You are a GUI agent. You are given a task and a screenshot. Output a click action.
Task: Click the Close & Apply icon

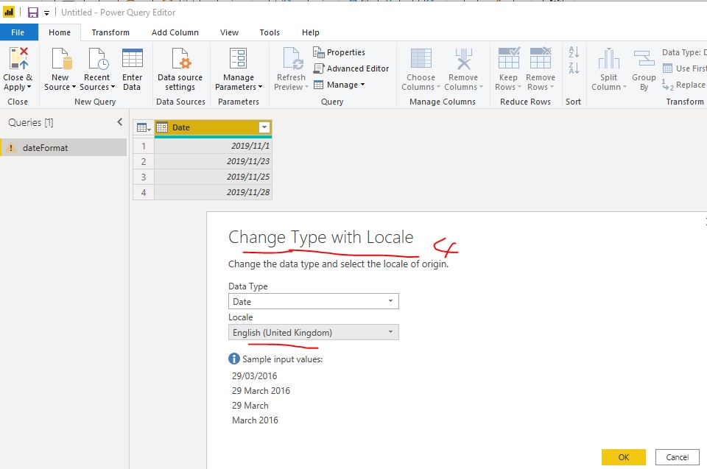click(18, 58)
